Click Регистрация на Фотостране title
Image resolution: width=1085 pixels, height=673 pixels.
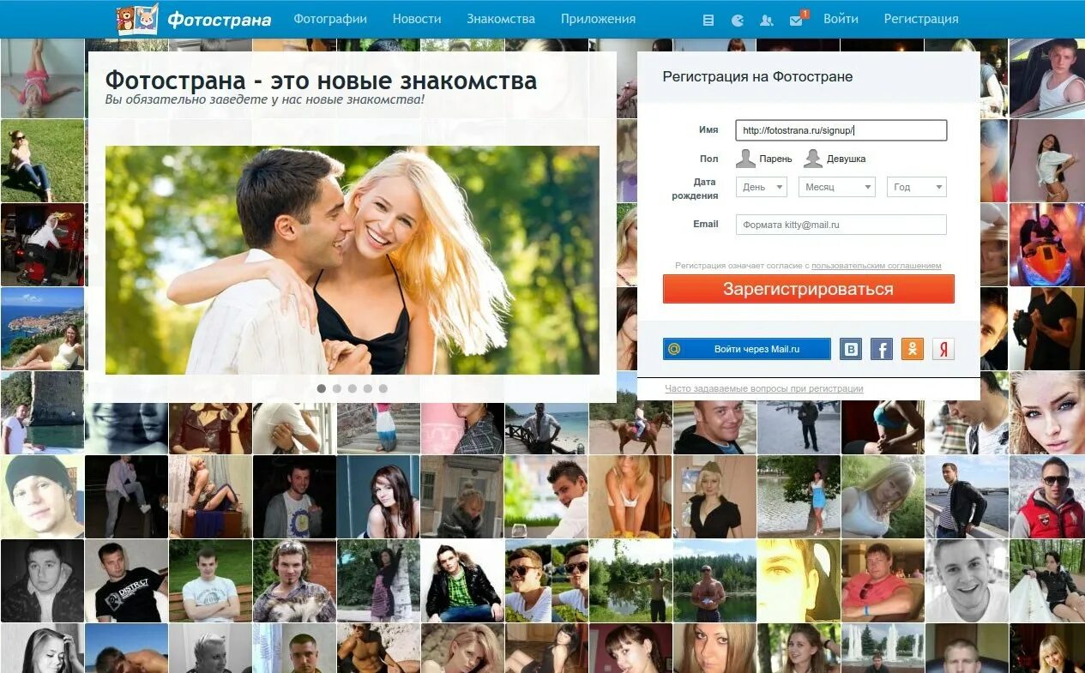coord(757,76)
